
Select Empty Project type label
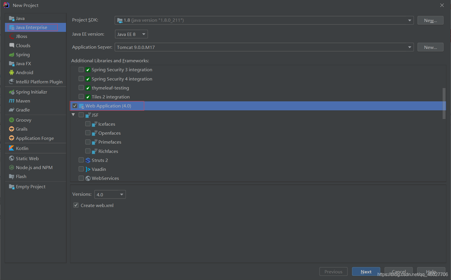tap(31, 187)
